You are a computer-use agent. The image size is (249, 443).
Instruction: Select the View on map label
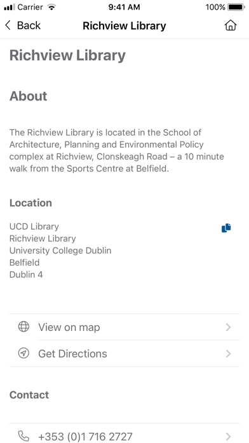[x=69, y=327]
